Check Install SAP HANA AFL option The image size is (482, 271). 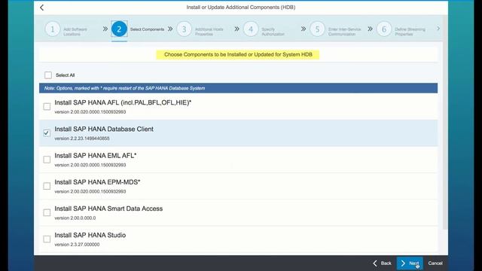tap(47, 106)
